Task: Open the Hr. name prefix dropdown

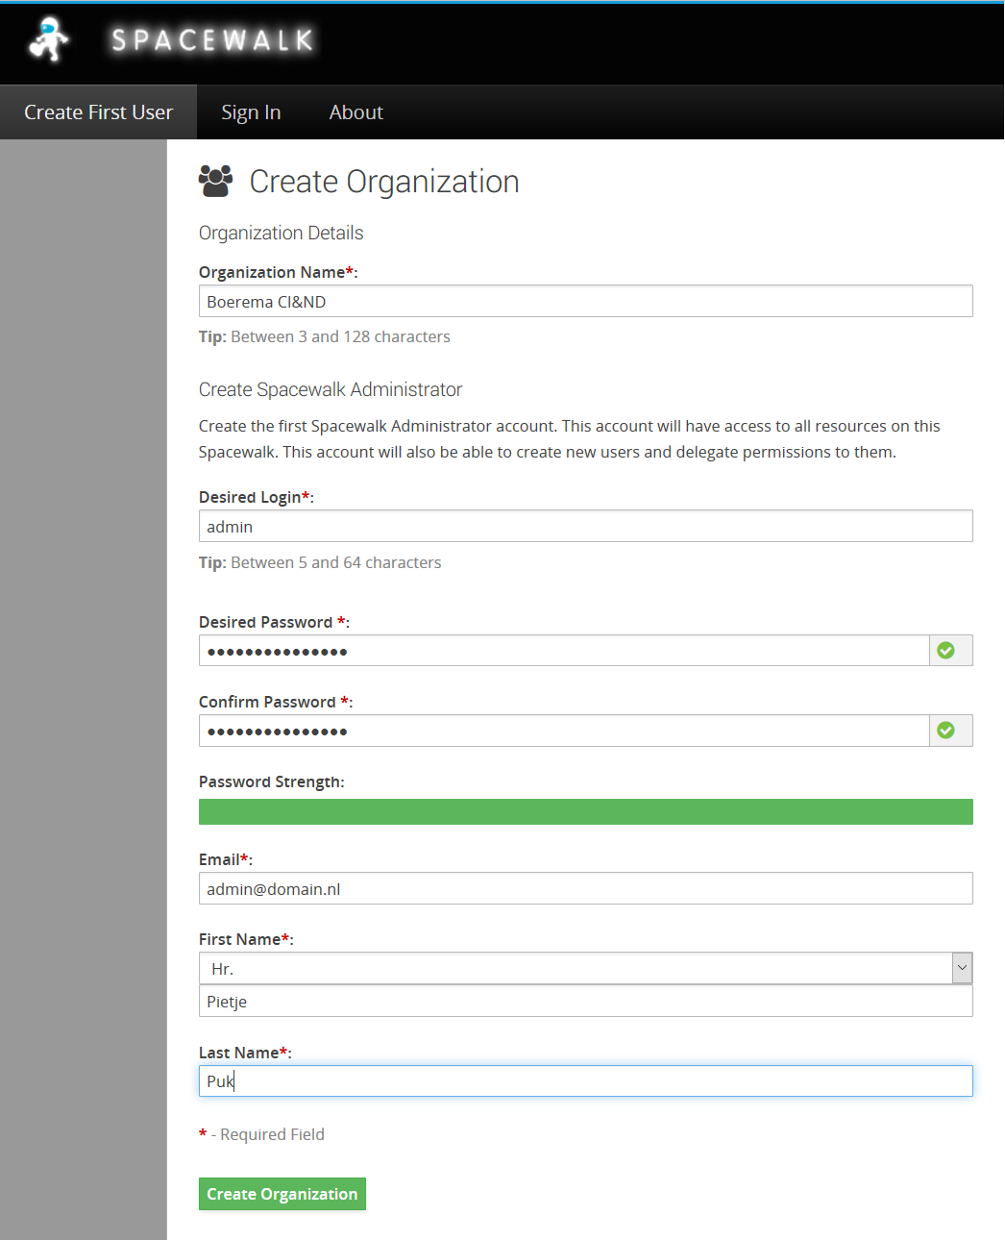Action: click(x=584, y=968)
